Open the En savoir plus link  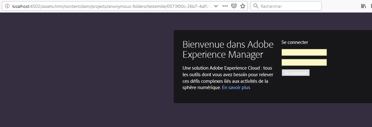(236, 87)
